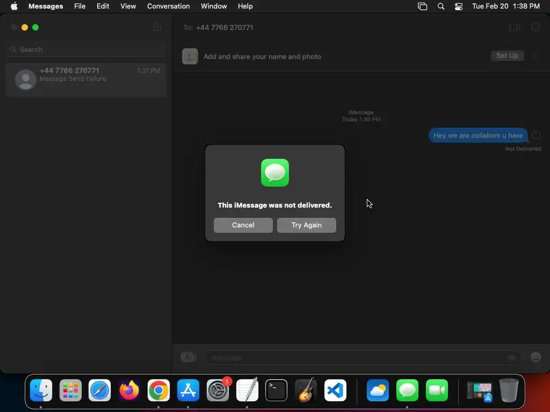Click the sidebar contact avatar icon
Screen dimensions: 550x412
(26, 79)
